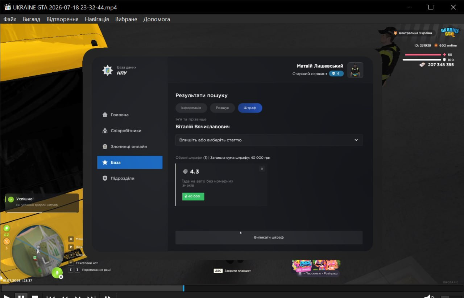Select База sidebar item with star

click(x=130, y=162)
